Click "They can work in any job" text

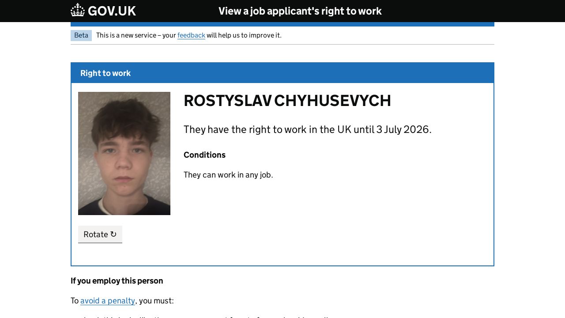point(228,175)
